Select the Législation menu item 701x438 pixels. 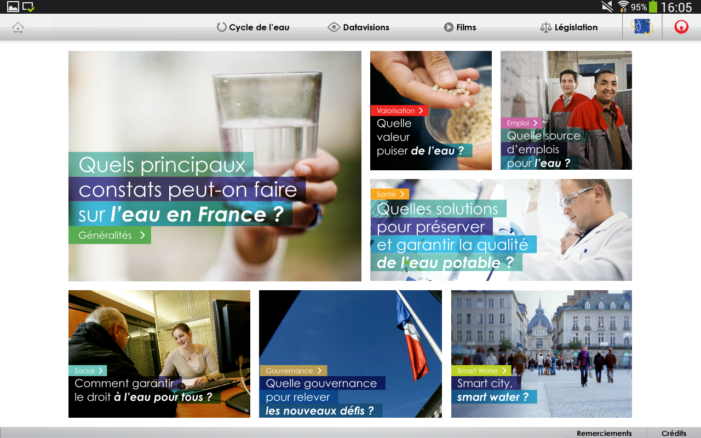[569, 27]
